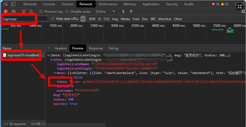The image size is (246, 127).
Task: Click the yellow warning count 63 indicator
Action: [x=225, y=4]
